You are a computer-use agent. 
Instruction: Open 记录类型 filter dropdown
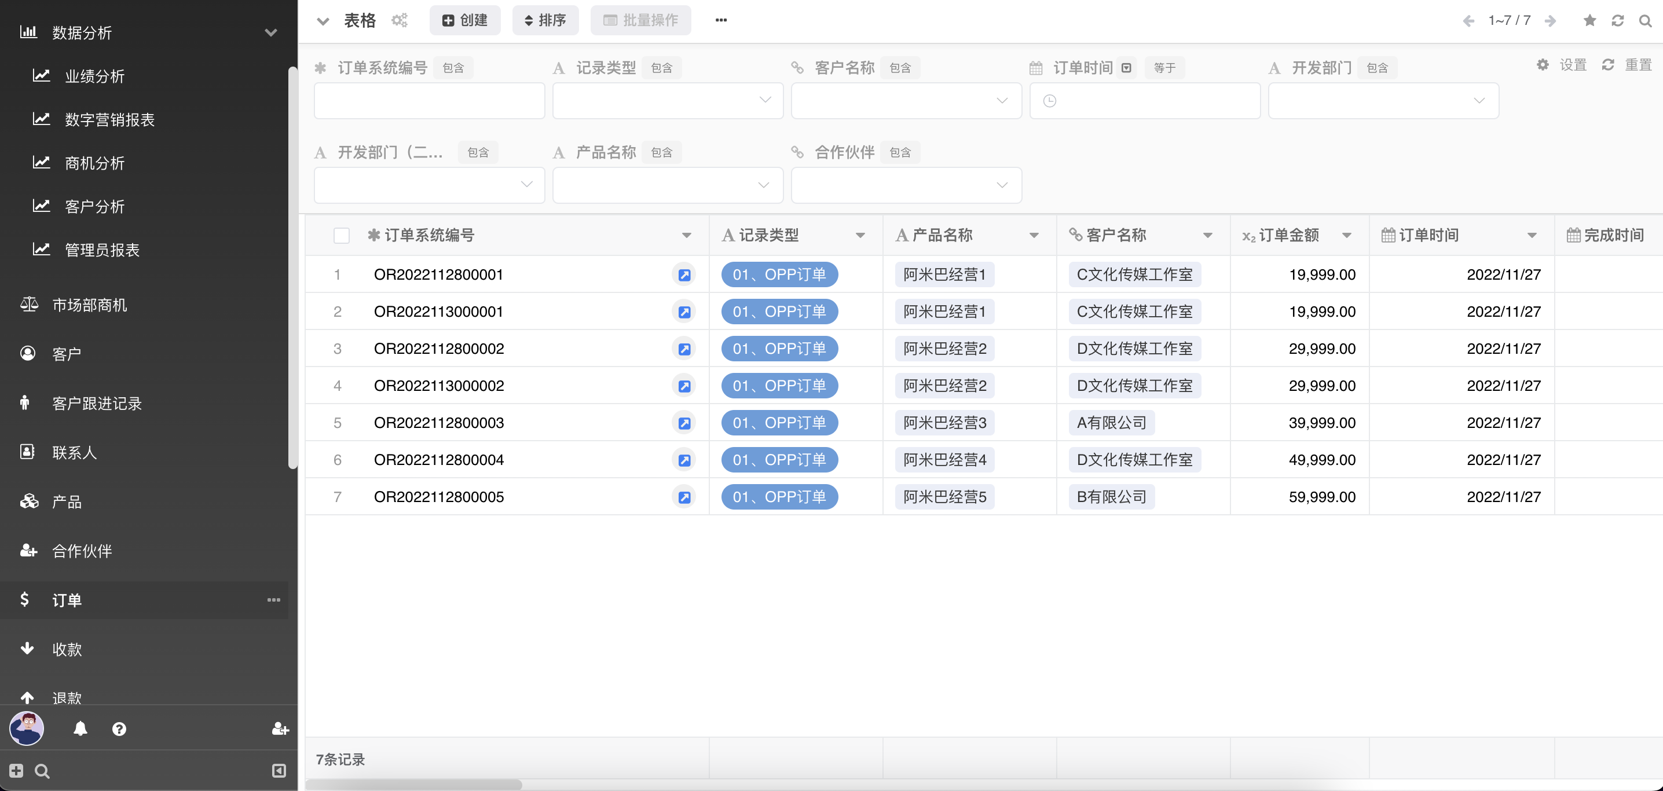[x=668, y=101]
